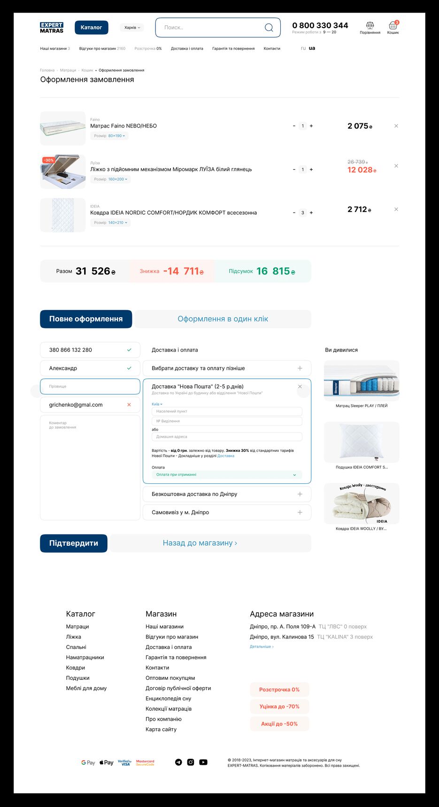Click Назад до магазину link
The width and height of the screenshot is (439, 807).
click(x=200, y=543)
